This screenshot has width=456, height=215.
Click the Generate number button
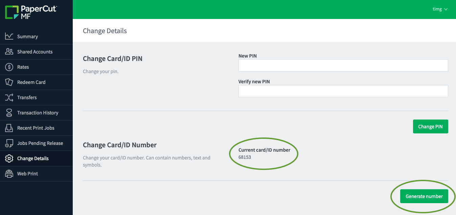point(424,196)
